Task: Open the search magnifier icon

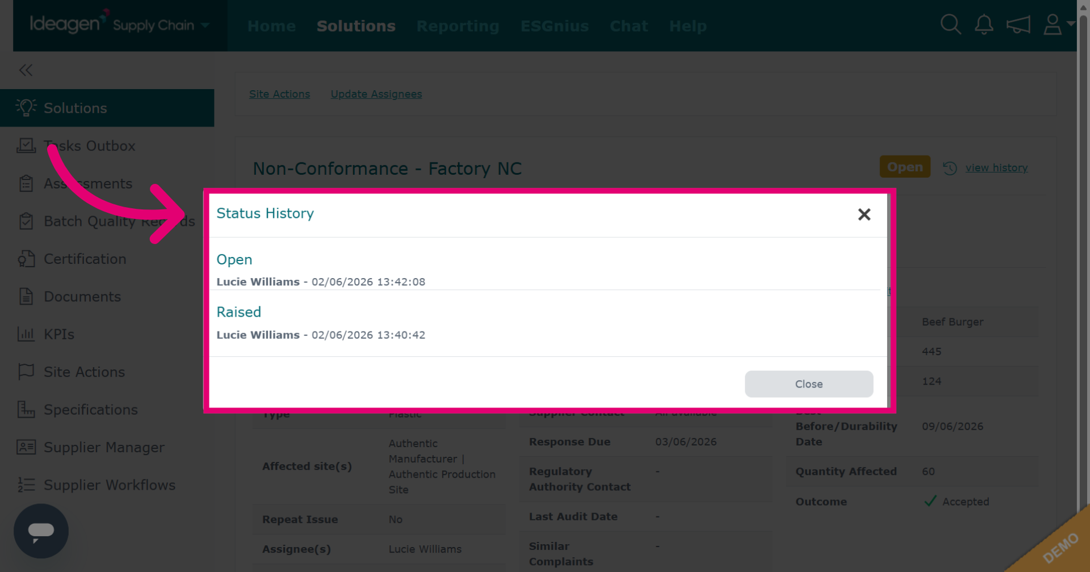Action: (x=950, y=25)
